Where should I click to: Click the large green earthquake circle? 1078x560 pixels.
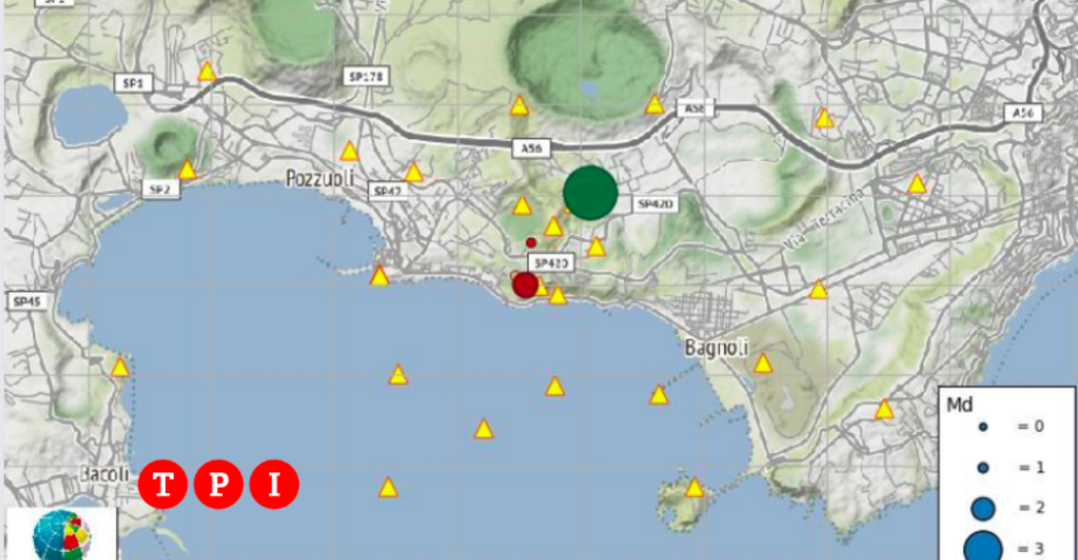pos(590,192)
